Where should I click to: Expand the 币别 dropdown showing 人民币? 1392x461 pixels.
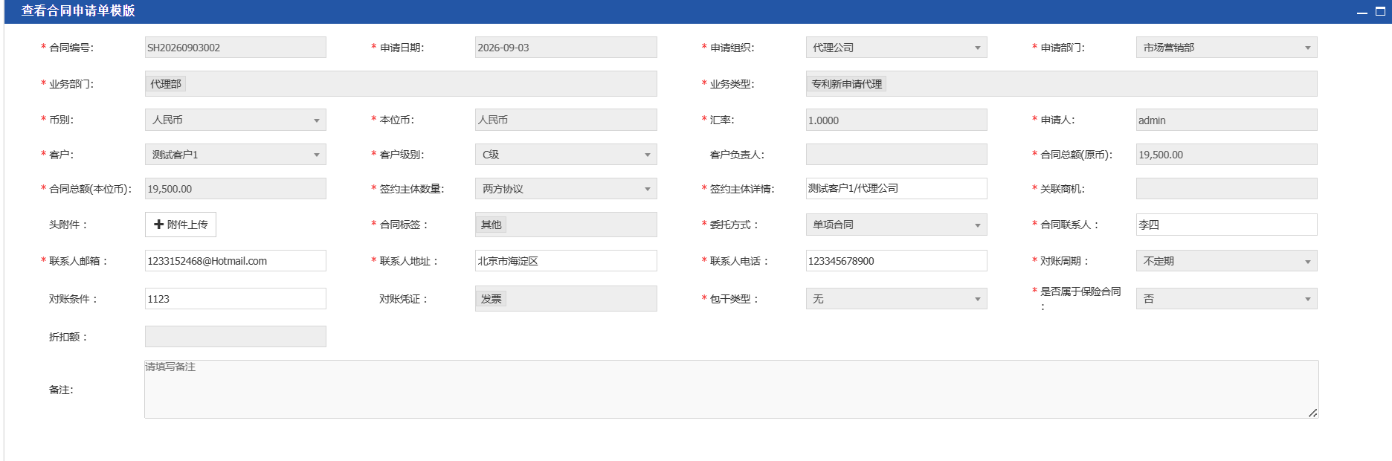(235, 120)
